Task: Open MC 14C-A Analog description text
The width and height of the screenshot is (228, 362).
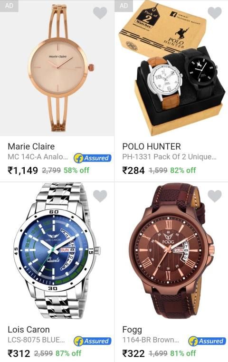Action: (x=38, y=157)
